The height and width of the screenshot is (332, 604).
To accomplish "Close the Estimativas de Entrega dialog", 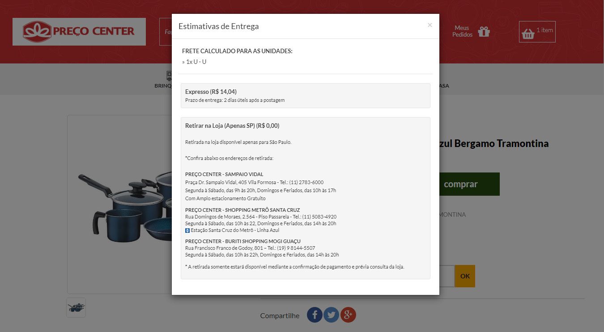I will click(x=430, y=25).
